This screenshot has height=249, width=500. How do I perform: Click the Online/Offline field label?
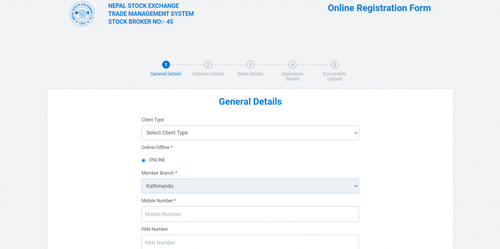click(x=157, y=147)
